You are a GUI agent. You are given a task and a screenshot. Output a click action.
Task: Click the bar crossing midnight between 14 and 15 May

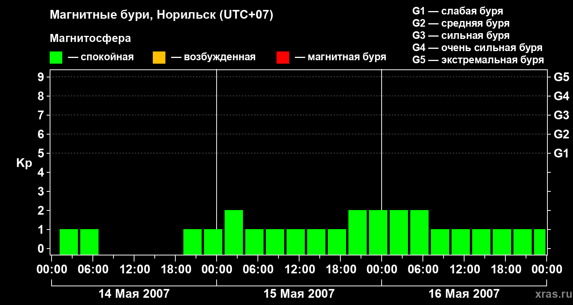point(213,242)
